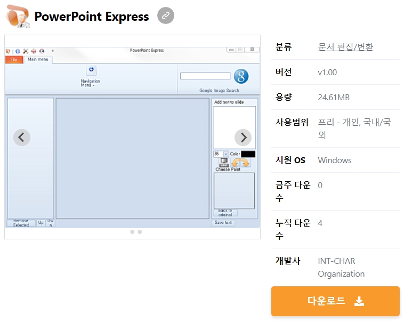Click the supported OS value Windows
This screenshot has width=404, height=322.
(334, 160)
